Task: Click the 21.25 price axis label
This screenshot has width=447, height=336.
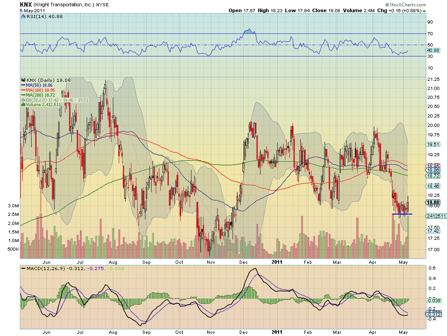Action: [433, 79]
